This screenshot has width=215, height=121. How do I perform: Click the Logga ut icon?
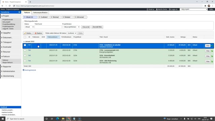pos(170,9)
